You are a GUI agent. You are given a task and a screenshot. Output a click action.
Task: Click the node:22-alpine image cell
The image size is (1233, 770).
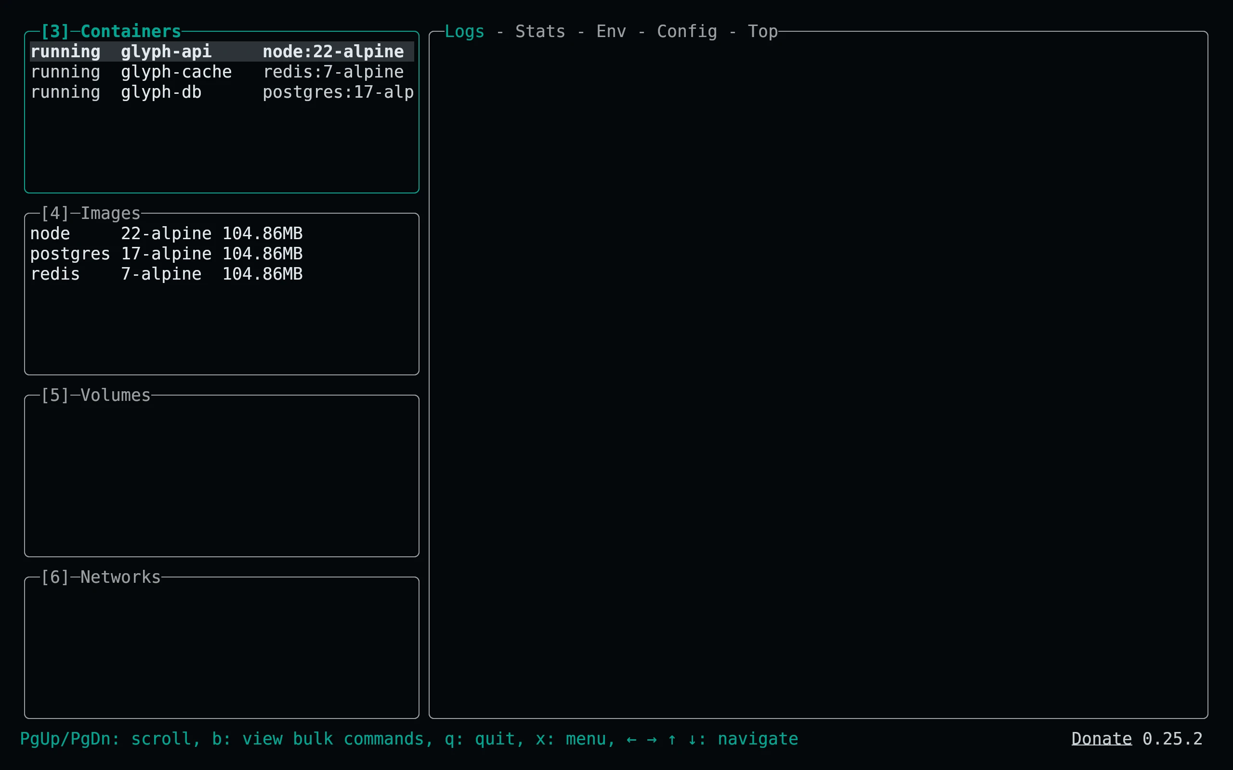[x=333, y=51]
